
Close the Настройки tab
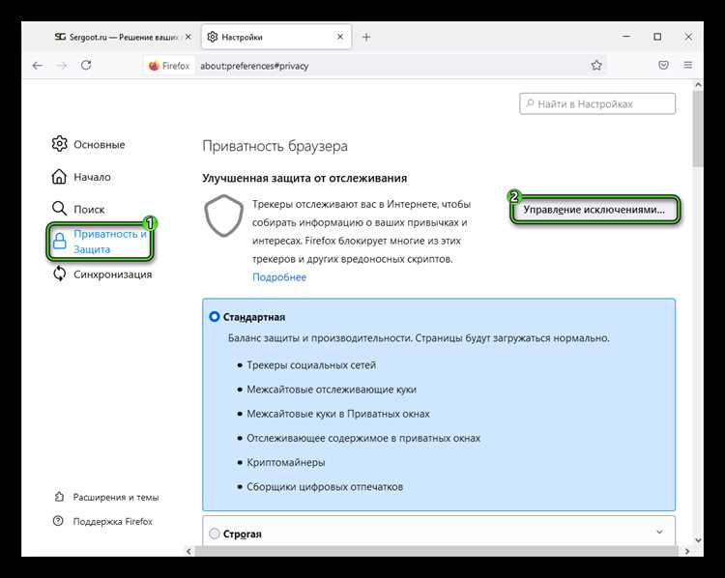[340, 37]
